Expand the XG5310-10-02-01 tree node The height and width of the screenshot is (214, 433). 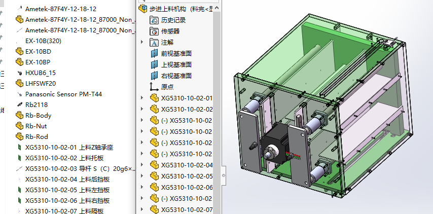pyautogui.click(x=142, y=98)
